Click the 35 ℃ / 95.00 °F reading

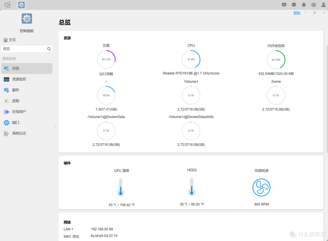pos(192,204)
